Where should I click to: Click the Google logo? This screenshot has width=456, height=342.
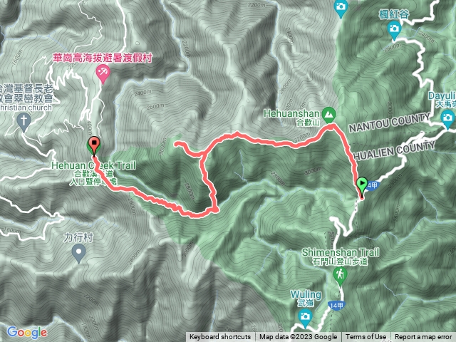(x=27, y=332)
